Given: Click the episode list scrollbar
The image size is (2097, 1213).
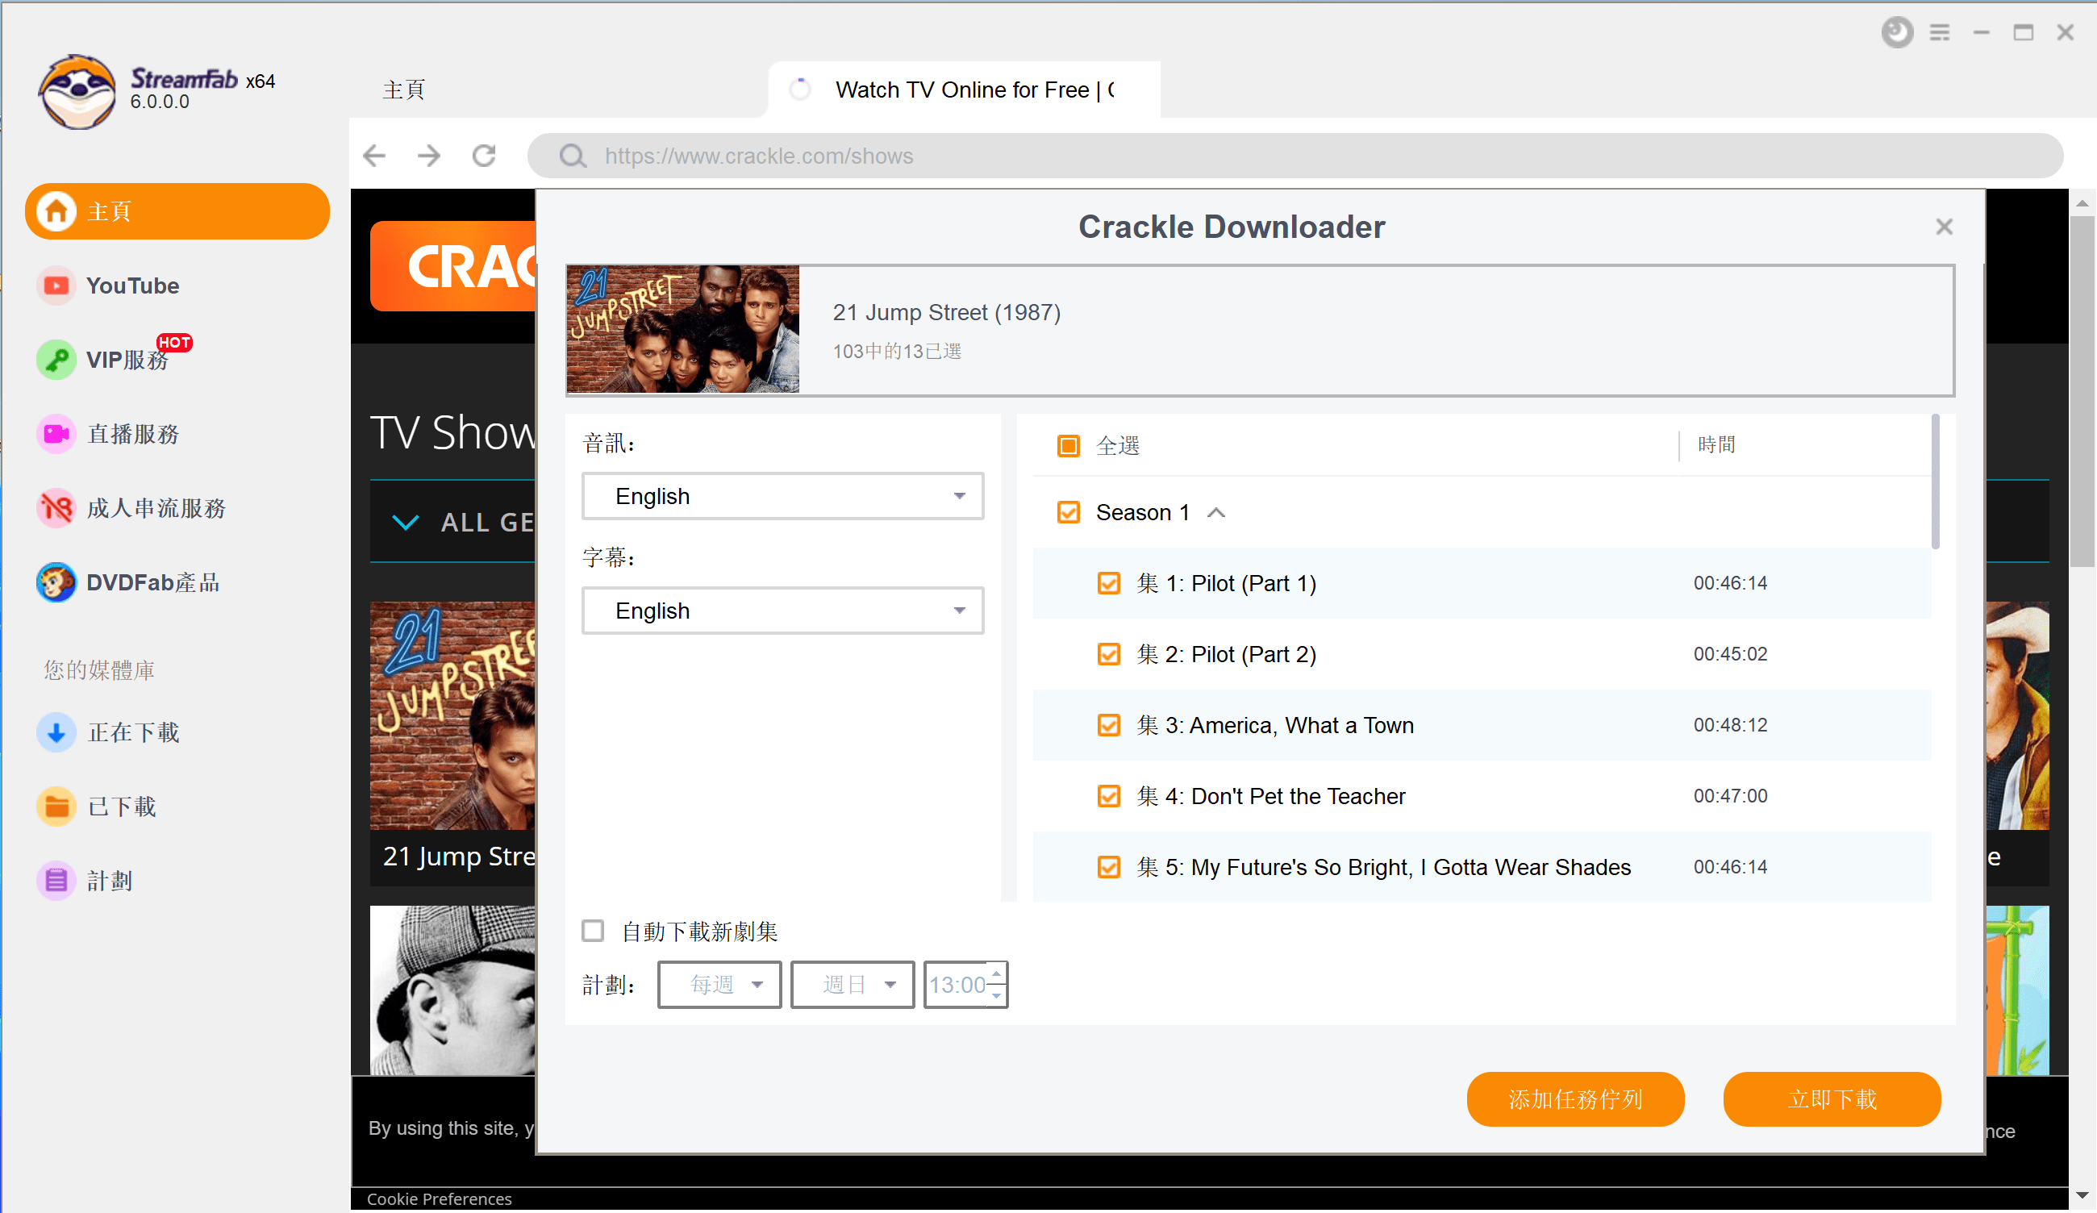Looking at the screenshot, I should tap(1935, 481).
